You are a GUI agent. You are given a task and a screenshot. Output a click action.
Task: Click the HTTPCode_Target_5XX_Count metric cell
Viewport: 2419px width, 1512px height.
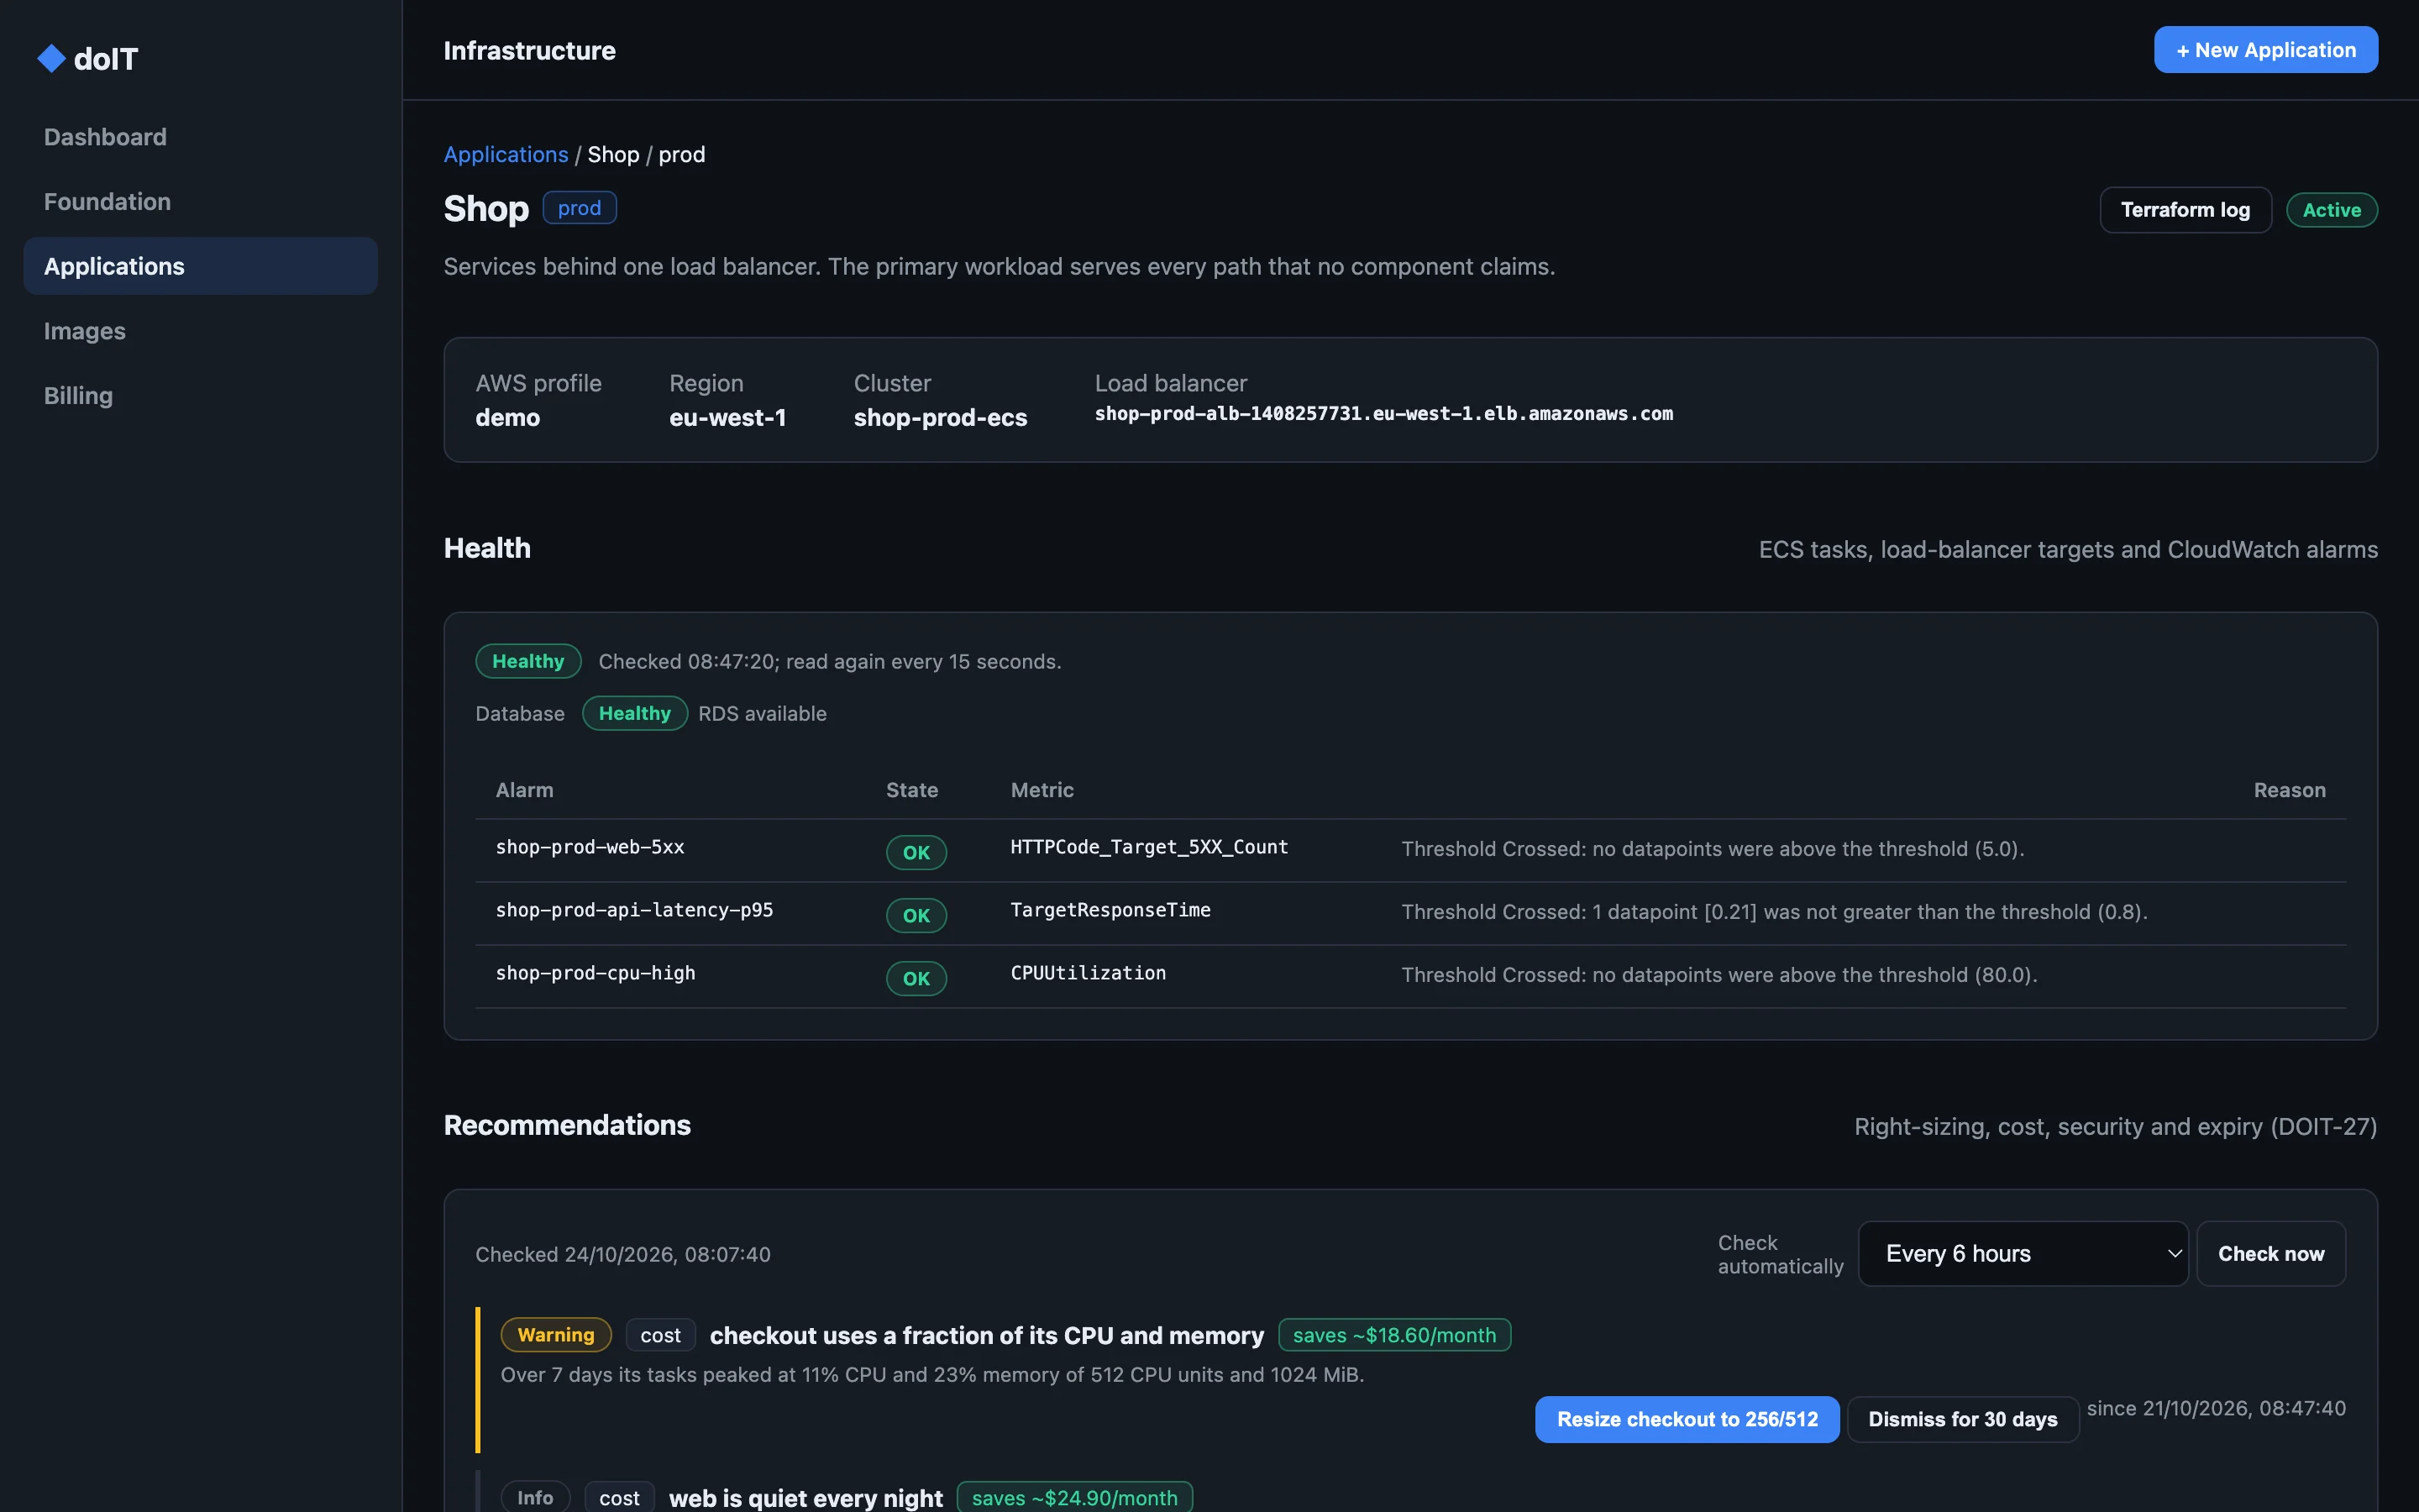pos(1150,847)
